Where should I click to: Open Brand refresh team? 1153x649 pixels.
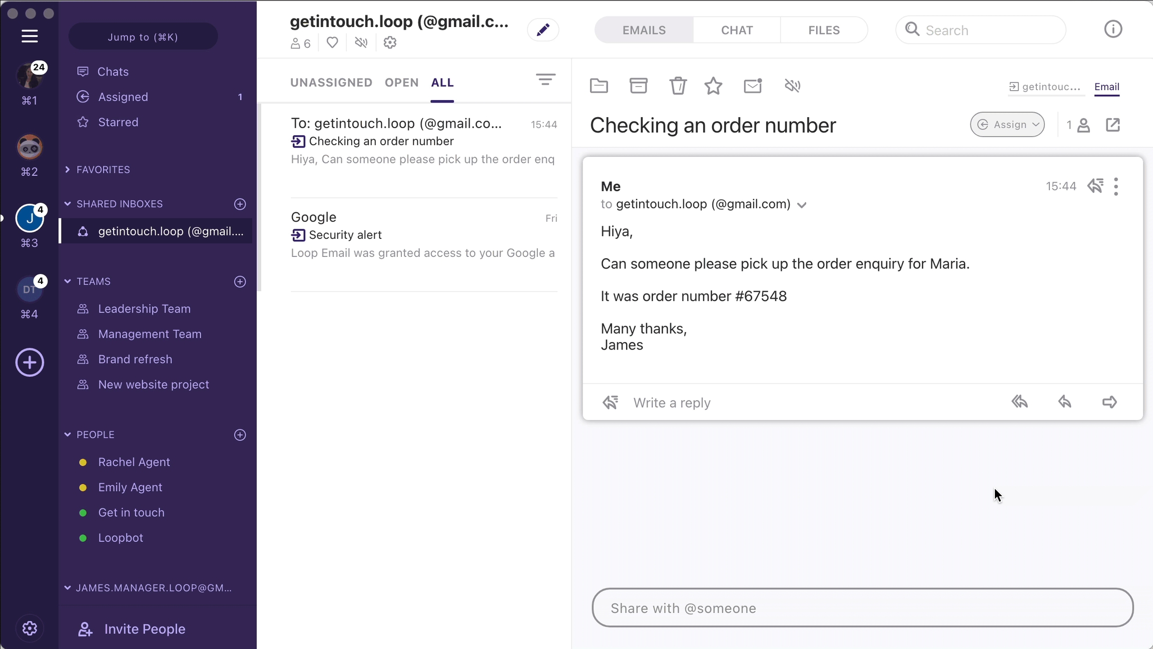coord(135,360)
